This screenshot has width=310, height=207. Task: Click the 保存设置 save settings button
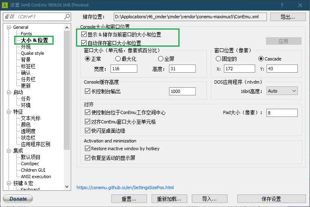click(271, 199)
